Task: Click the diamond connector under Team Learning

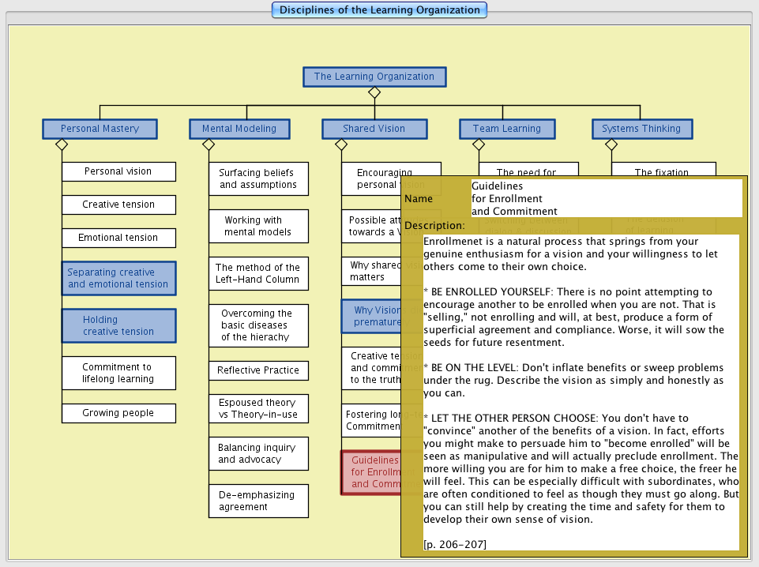Action: point(479,145)
